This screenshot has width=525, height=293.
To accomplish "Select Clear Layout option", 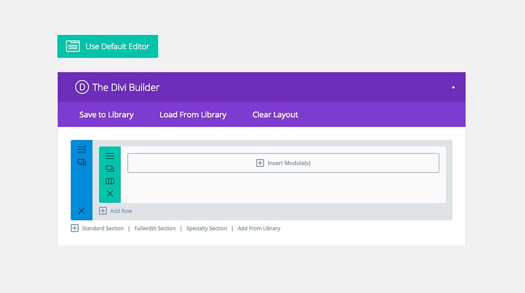I will pos(275,114).
